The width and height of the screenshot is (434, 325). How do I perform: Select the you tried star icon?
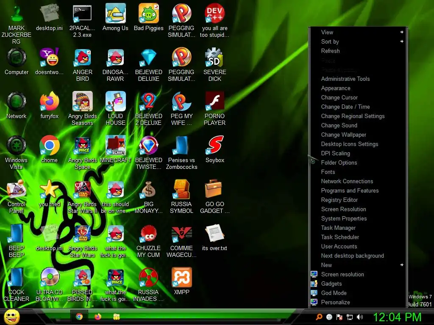click(x=49, y=193)
